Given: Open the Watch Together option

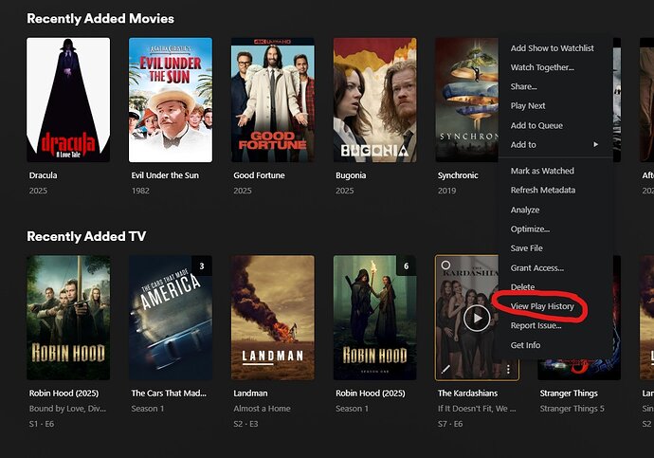Looking at the screenshot, I should point(542,67).
